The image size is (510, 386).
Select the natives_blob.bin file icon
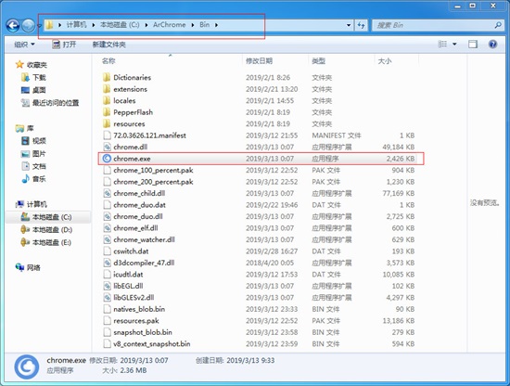coord(107,309)
